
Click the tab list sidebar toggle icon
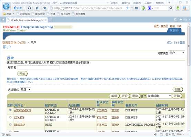tap(3, 20)
